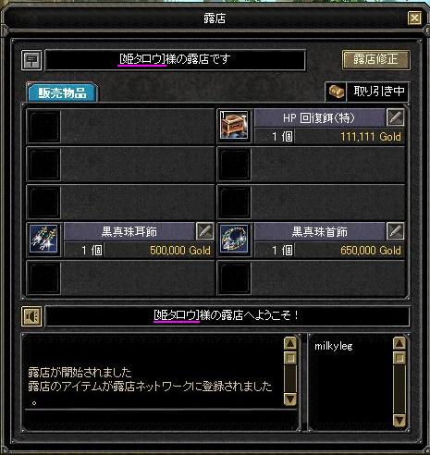The image size is (430, 455).
Task: Edit the 黒真珠耳飾 listing with pencil icon
Action: pyautogui.click(x=204, y=231)
